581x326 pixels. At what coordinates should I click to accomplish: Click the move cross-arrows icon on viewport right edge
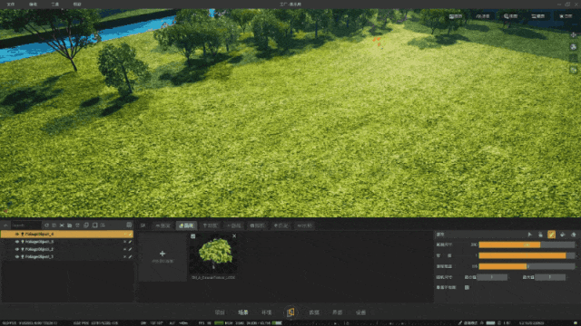[574, 35]
